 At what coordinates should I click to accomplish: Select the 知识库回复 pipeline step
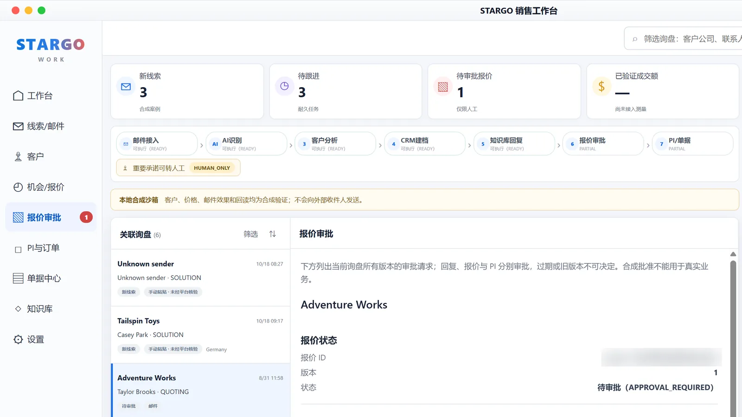point(514,144)
